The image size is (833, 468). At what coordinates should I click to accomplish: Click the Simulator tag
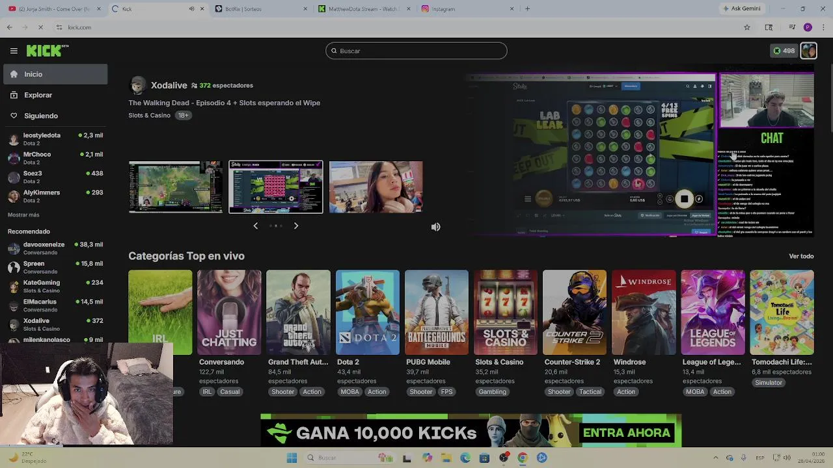(769, 383)
